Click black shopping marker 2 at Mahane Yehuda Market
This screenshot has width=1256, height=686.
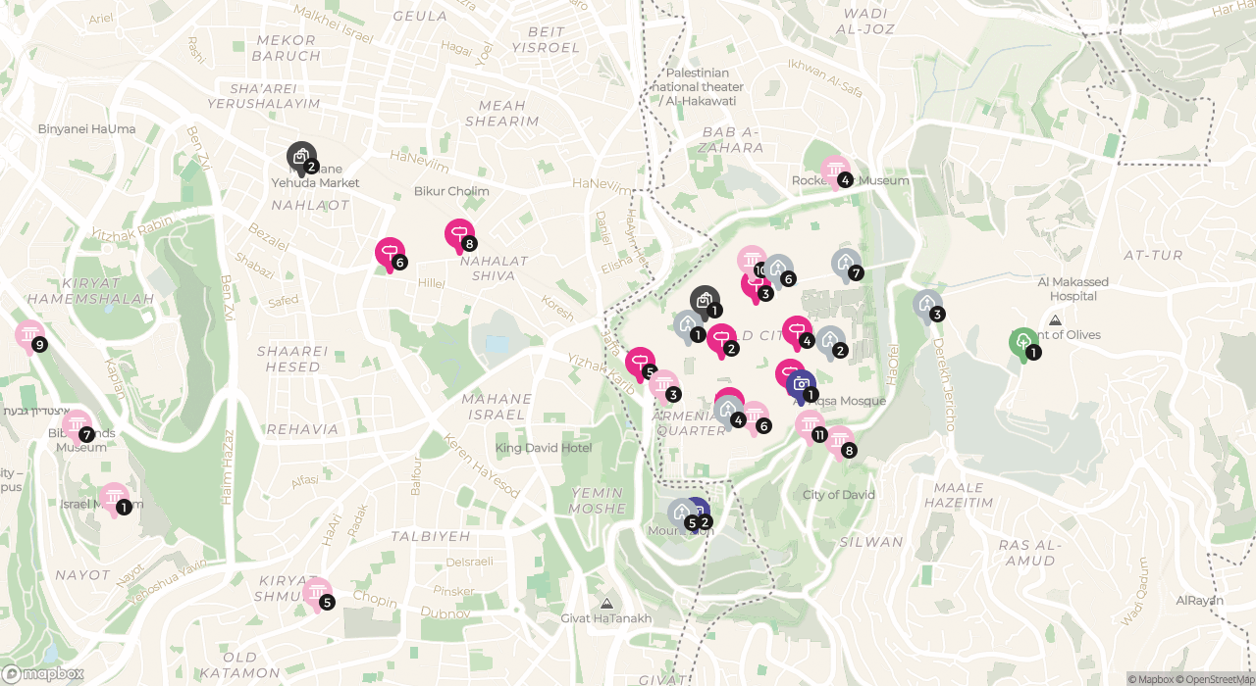pyautogui.click(x=301, y=157)
